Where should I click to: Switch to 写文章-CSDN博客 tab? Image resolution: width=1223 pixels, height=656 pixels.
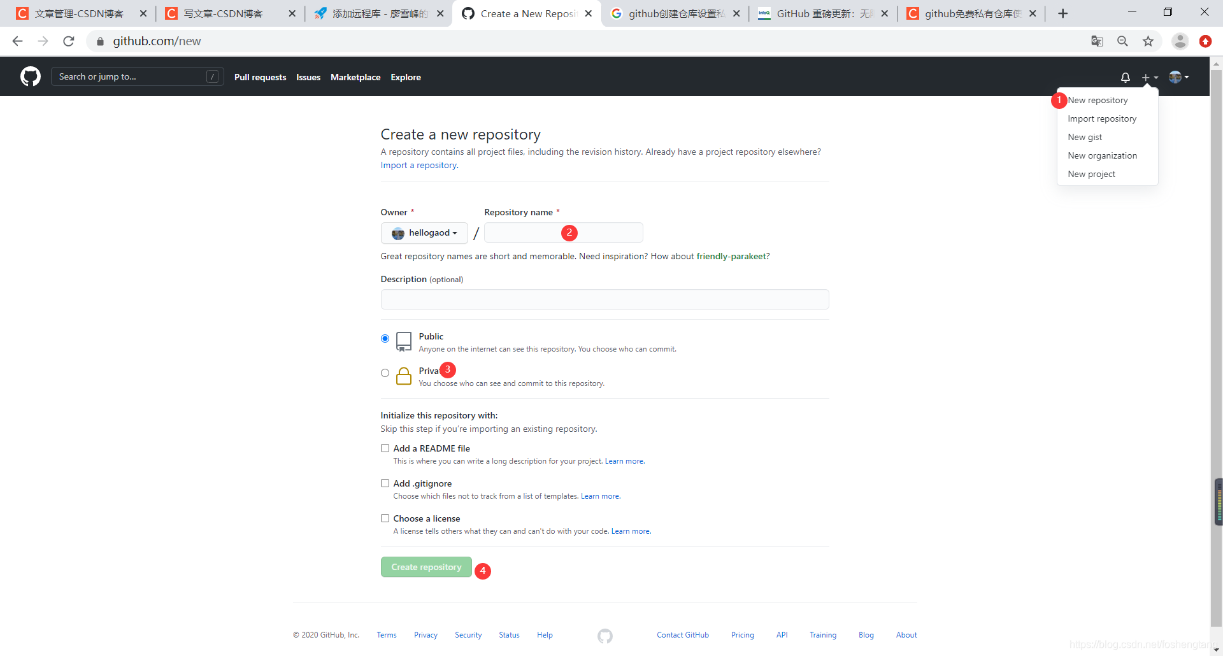coord(223,13)
